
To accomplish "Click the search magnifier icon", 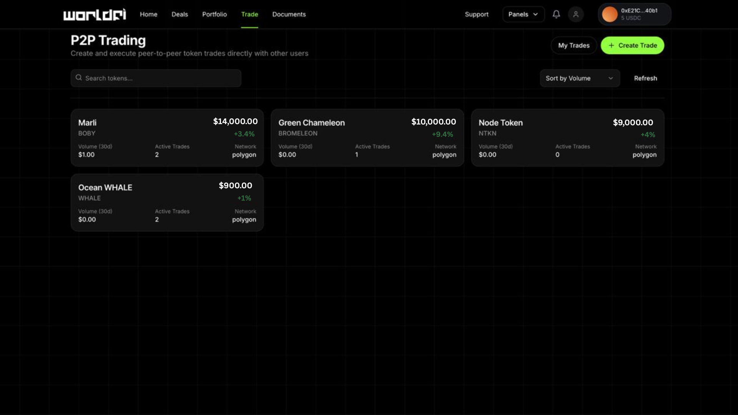I will 79,78.
